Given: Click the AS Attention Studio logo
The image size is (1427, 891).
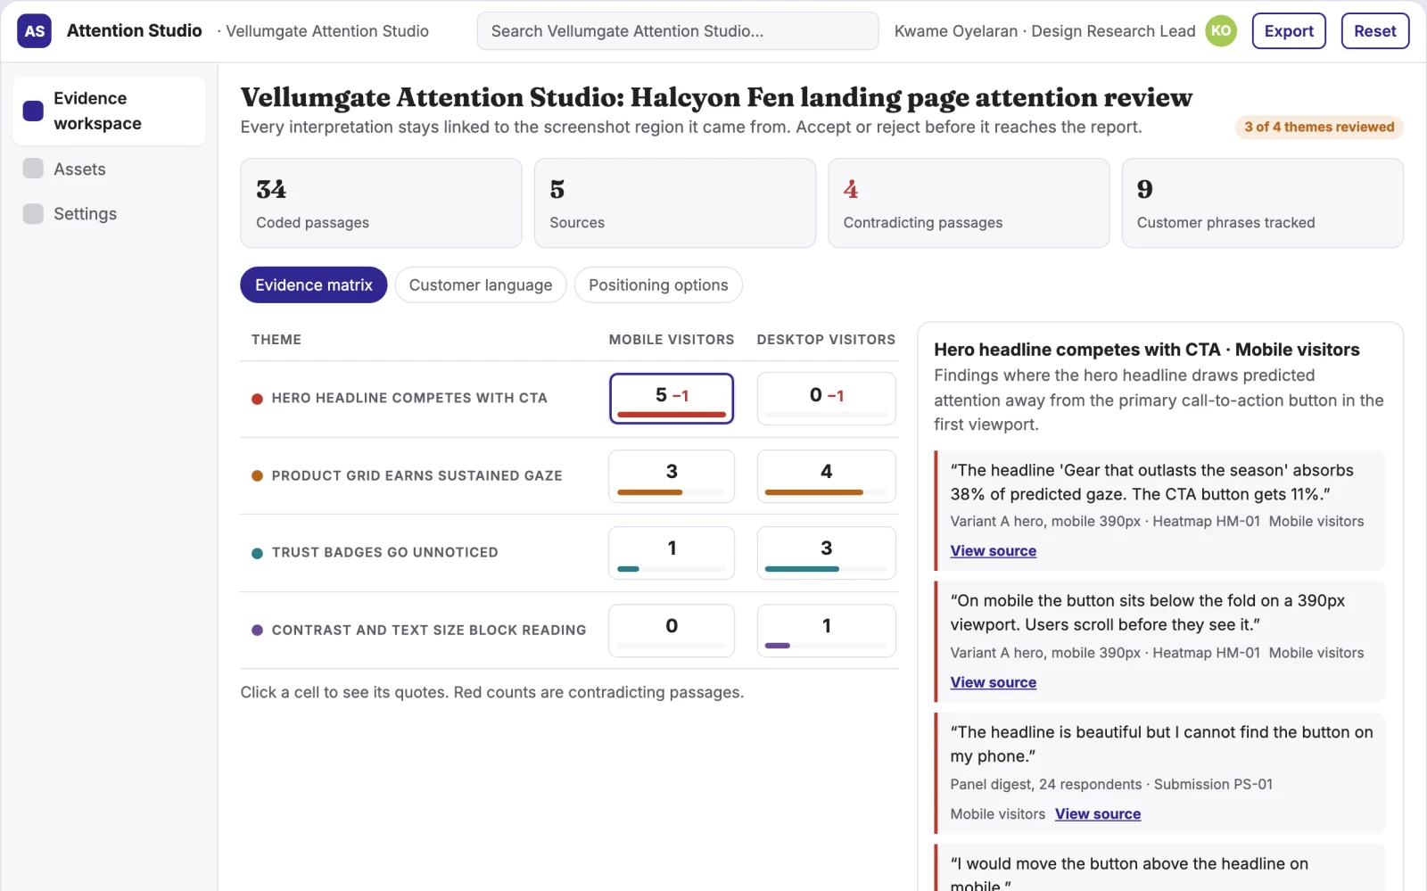Looking at the screenshot, I should pos(34,31).
